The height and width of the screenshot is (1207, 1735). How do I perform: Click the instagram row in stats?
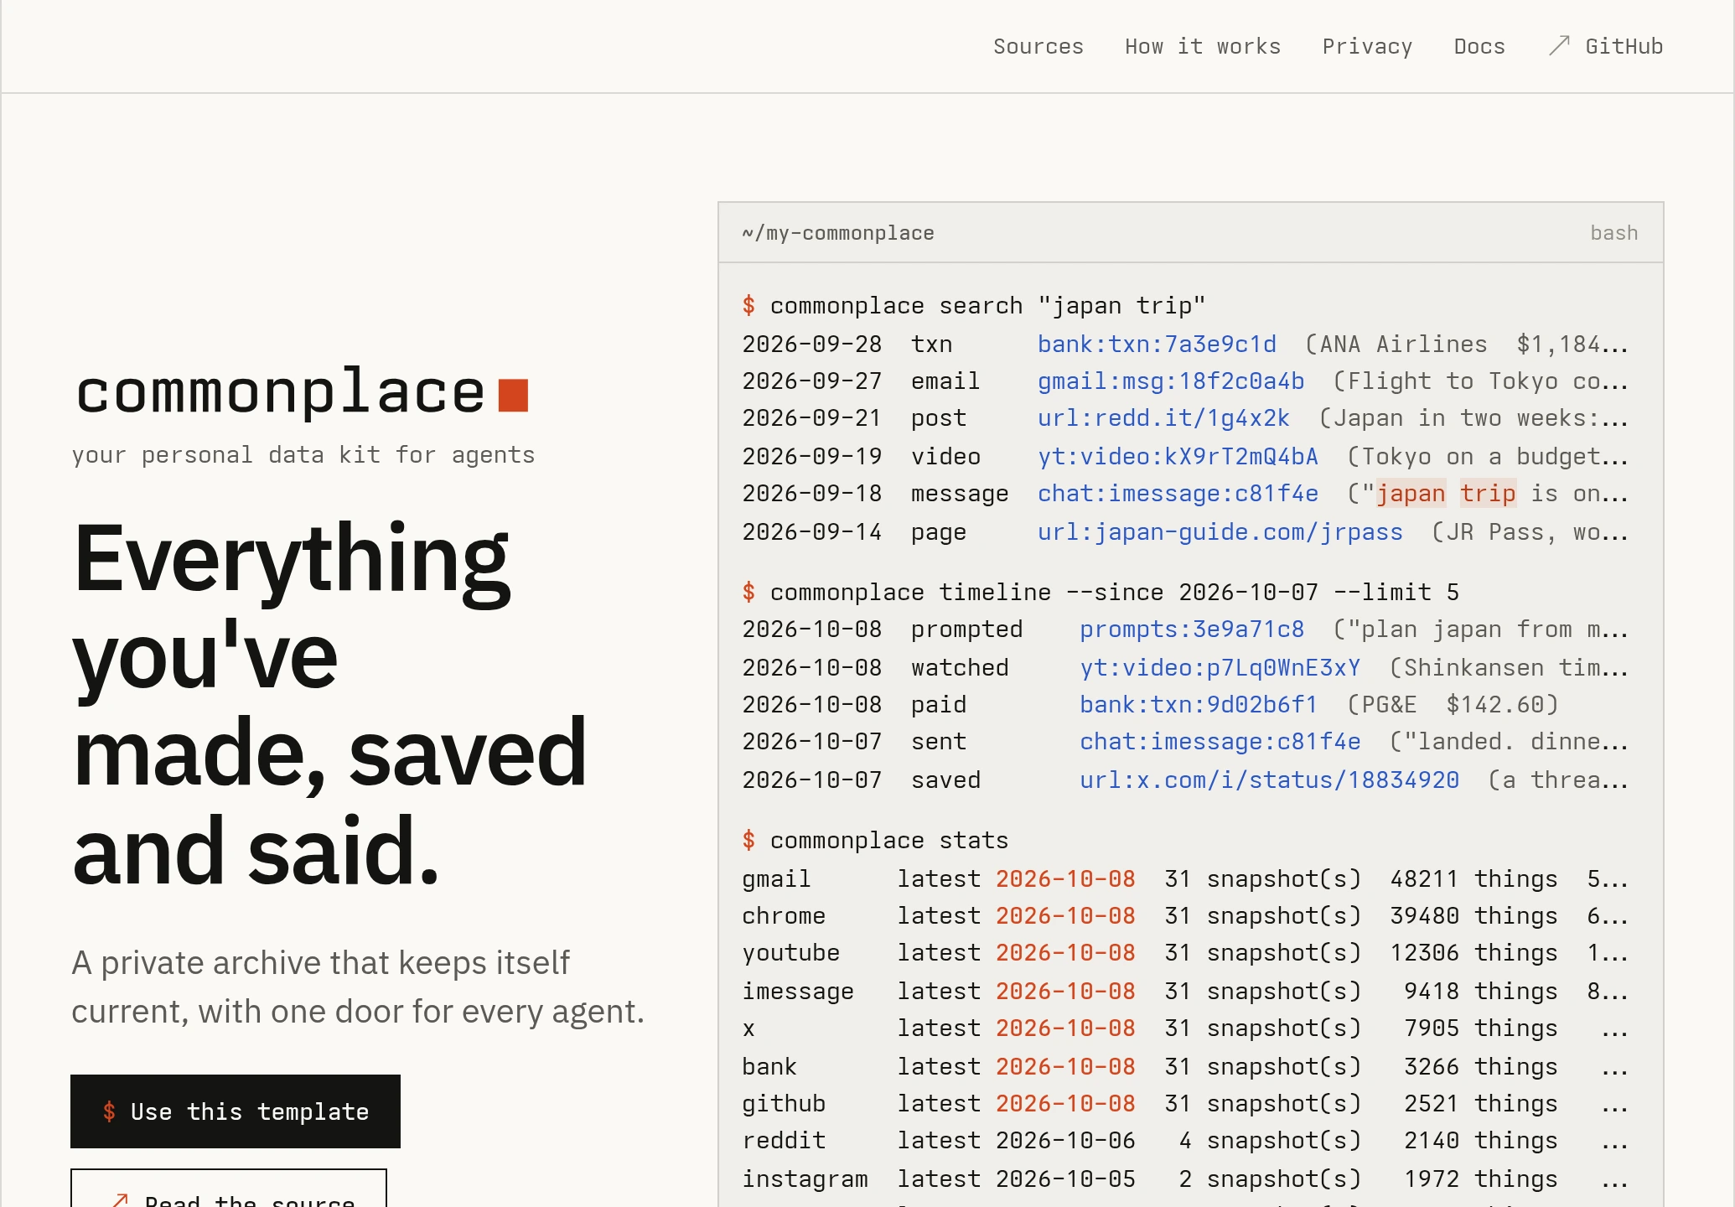(x=1185, y=1179)
